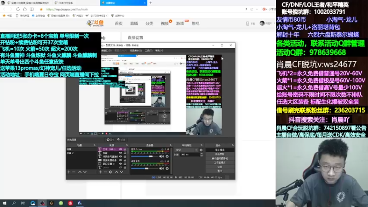Expand the user avatar menu on Douyu
The width and height of the screenshot is (368, 207).
267,23
